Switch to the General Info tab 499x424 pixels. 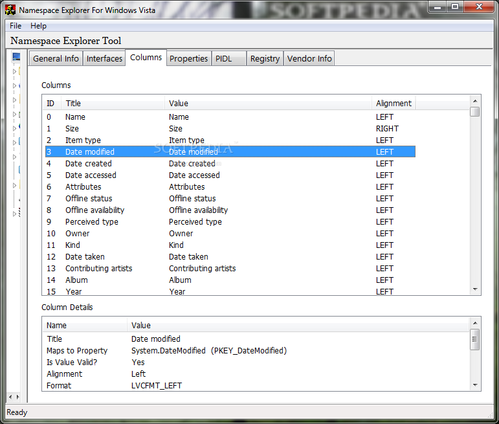(x=56, y=58)
